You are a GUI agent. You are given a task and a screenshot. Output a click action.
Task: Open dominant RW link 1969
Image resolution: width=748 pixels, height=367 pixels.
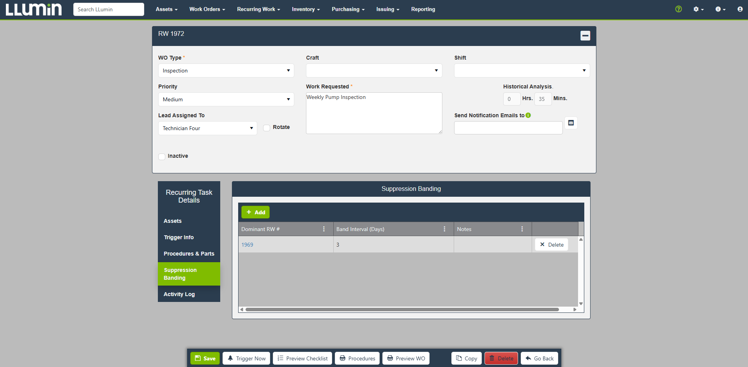click(247, 245)
